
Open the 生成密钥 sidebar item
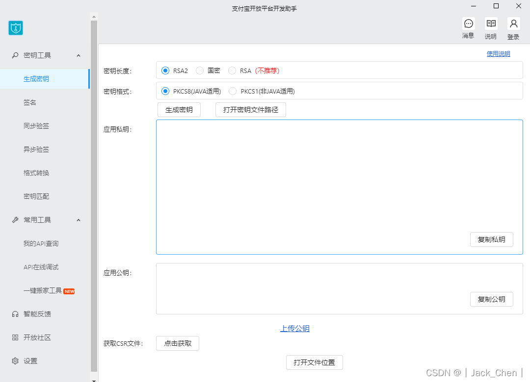pyautogui.click(x=45, y=79)
